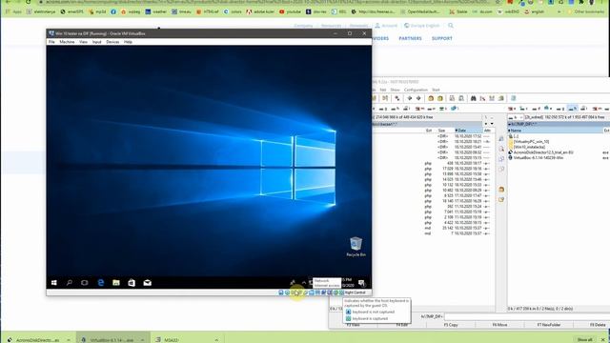This screenshot has height=343, width=610.
Task: Open right panel drive selection dropdown
Action: [x=516, y=117]
